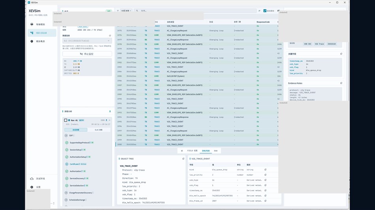Image resolution: width=375 pixels, height=210 pixels.
Task: Select the AuthorizationSetup step
Action: (78, 157)
